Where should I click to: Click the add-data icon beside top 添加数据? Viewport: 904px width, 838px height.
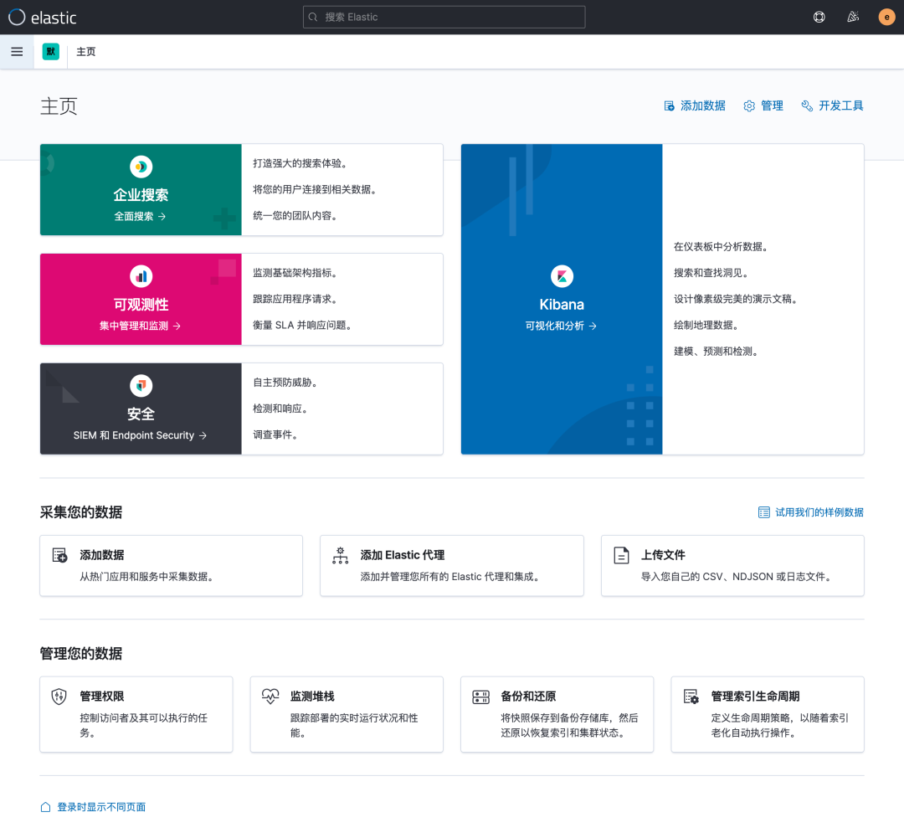[670, 106]
